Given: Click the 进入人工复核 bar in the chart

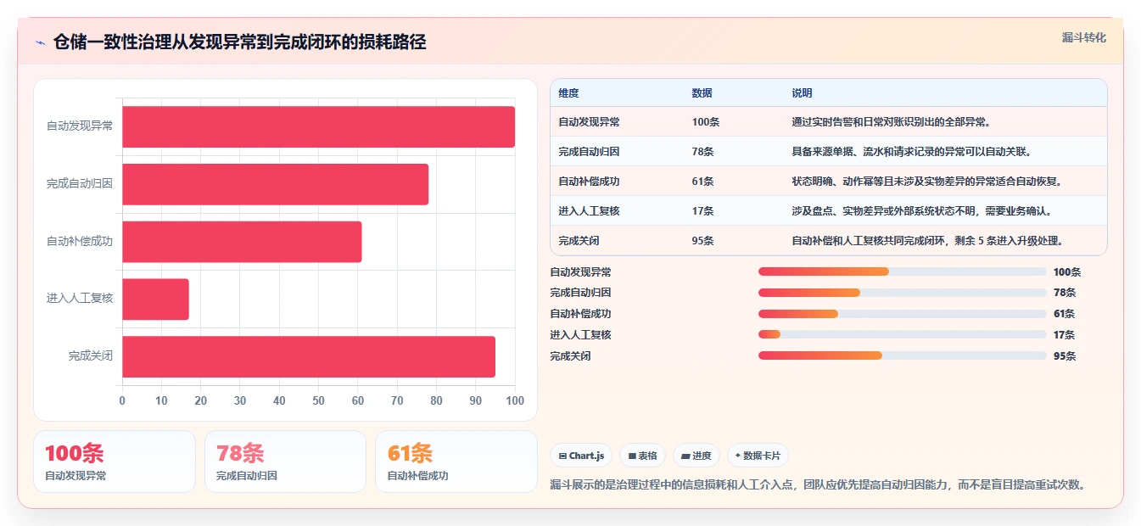Looking at the screenshot, I should click(155, 299).
